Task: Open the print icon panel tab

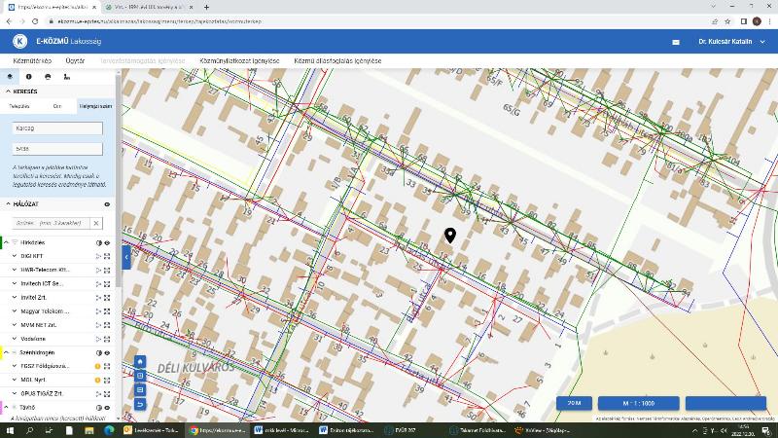Action: click(48, 76)
